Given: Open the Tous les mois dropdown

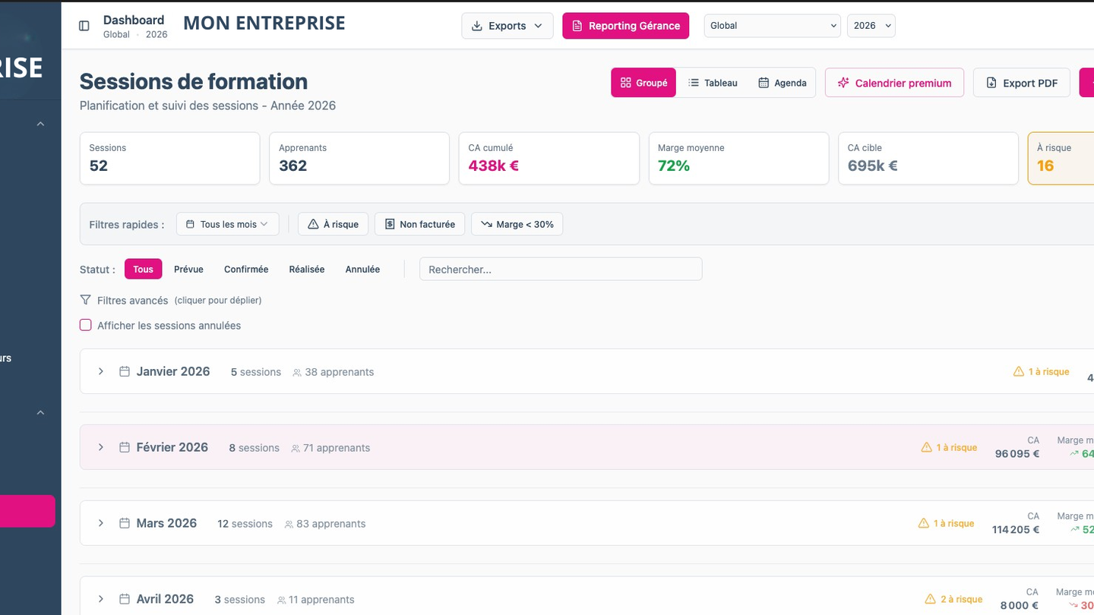Looking at the screenshot, I should [x=227, y=224].
